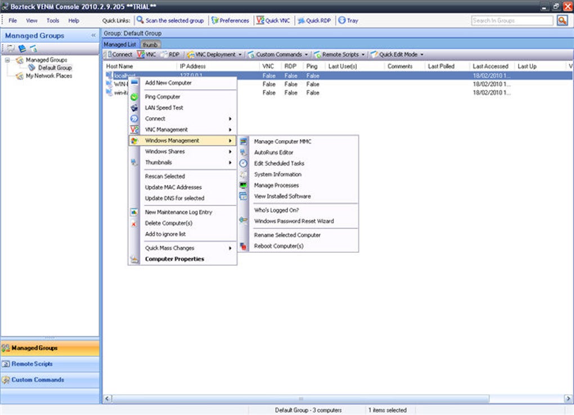This screenshot has width=574, height=415.
Task: Select My Network Places in the tree
Action: click(49, 76)
